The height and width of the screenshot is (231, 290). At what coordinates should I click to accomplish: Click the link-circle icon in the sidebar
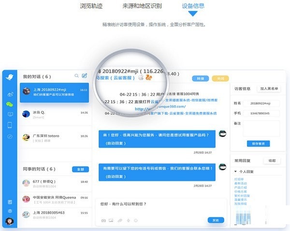(10, 137)
